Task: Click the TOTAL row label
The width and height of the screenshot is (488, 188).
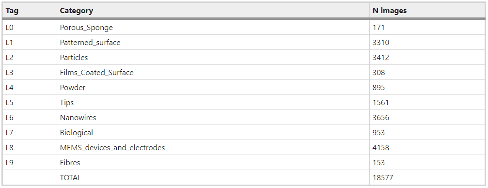Action: click(70, 178)
